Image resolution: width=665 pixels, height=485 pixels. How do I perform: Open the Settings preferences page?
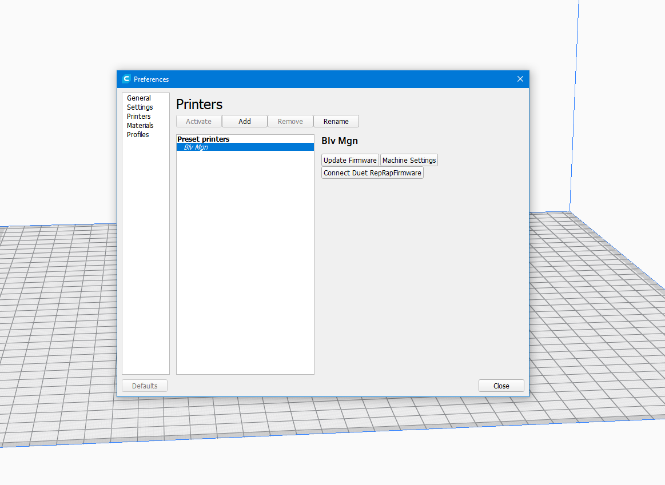coord(140,107)
